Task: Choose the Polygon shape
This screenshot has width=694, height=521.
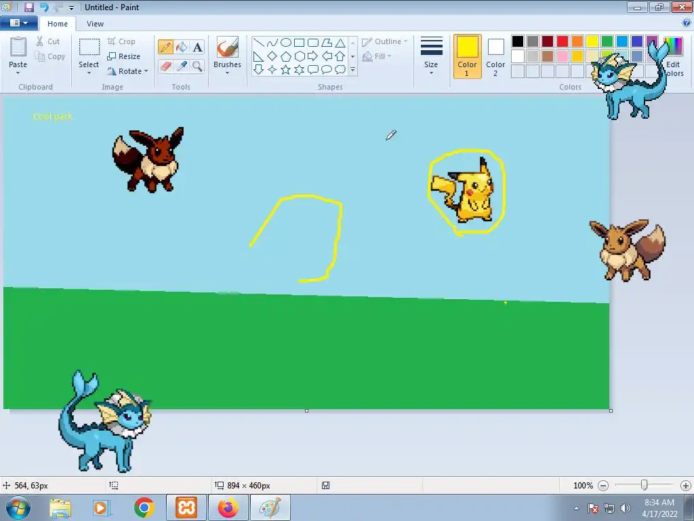Action: pos(327,43)
